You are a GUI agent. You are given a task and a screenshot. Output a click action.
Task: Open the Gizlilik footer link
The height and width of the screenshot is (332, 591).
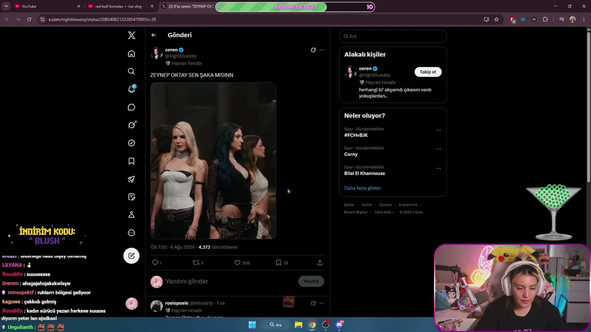(367, 205)
